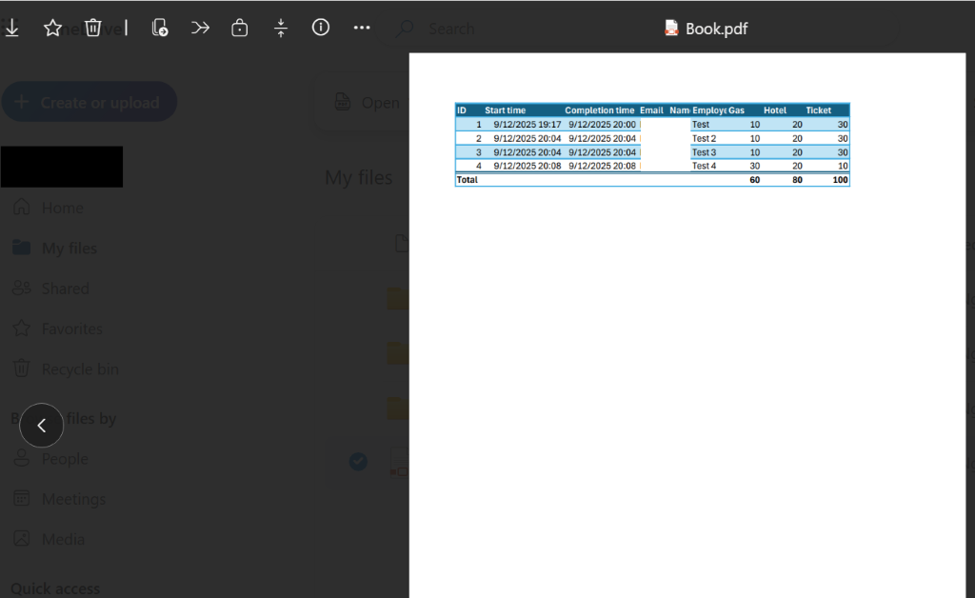Open Favorites in the left sidebar
The height and width of the screenshot is (598, 975).
(x=58, y=329)
